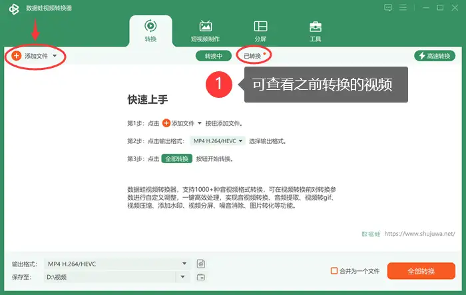Open the feedback message icon in title bar
This screenshot has width=466, height=295.
point(388,8)
